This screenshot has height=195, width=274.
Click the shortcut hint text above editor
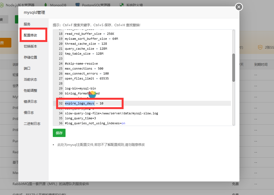pos(96,25)
